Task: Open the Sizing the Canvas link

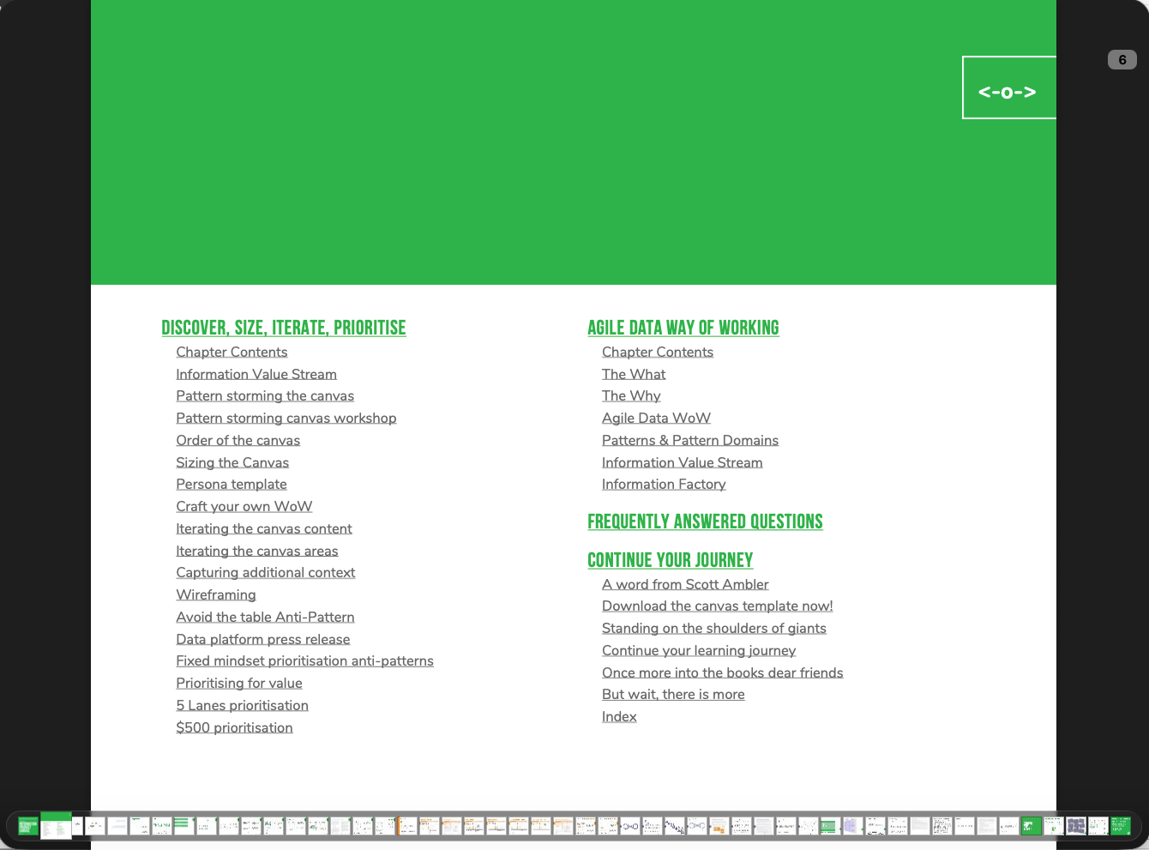Action: point(232,462)
